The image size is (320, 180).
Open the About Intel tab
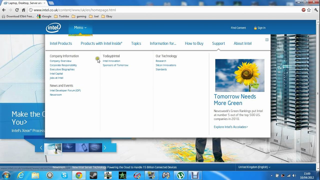(242, 43)
